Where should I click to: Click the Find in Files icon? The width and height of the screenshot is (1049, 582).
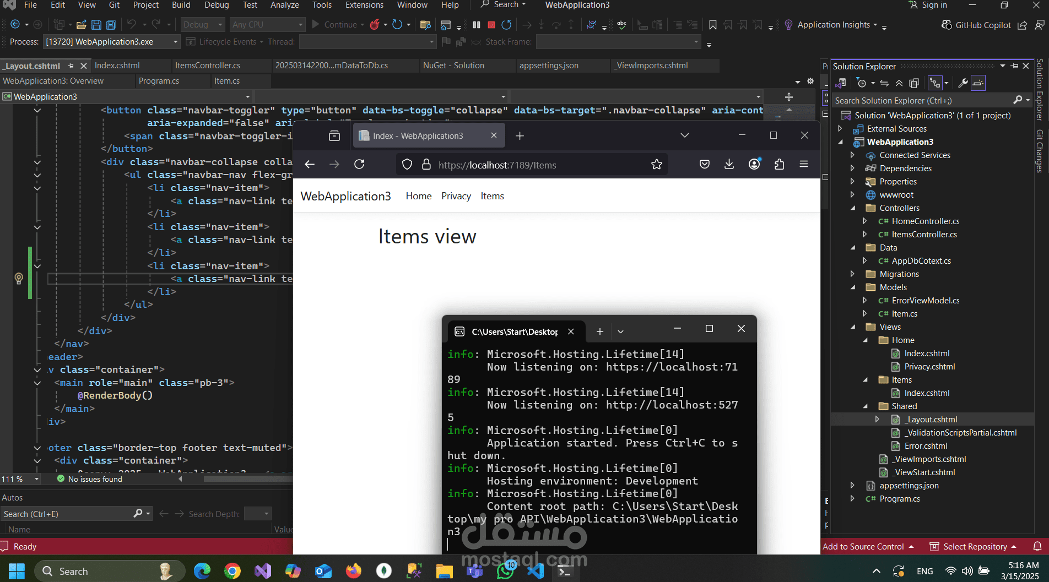(425, 25)
